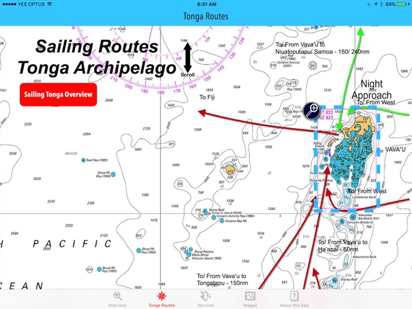Tap the 'To/ From West' label above Vava'u
412x309 pixels.
coord(376,103)
